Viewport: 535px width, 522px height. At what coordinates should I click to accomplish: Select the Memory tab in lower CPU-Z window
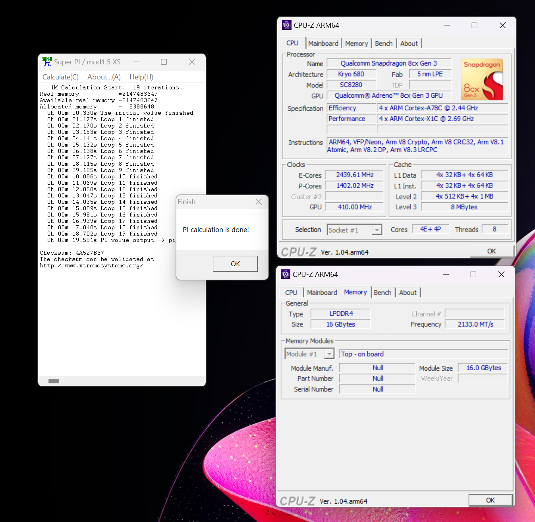click(355, 292)
